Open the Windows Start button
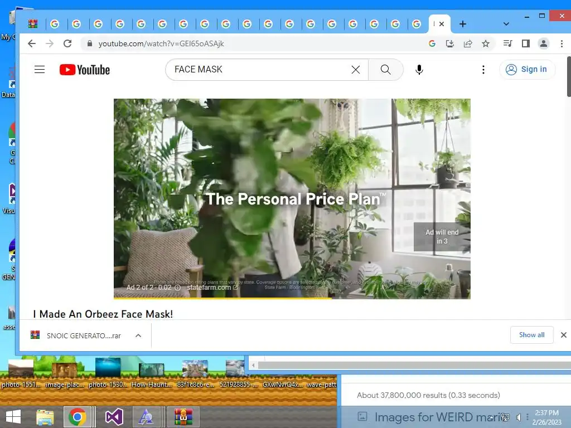 point(13,417)
